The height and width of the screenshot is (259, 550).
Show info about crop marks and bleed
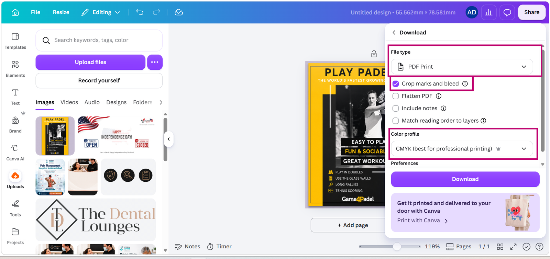pyautogui.click(x=465, y=84)
